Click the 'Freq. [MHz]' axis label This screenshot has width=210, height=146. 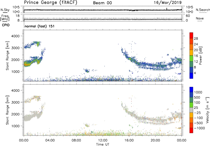click(x=5, y=18)
